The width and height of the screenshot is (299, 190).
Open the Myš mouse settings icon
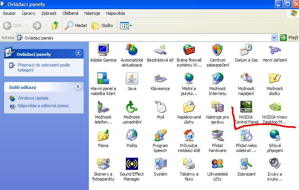tap(160, 107)
